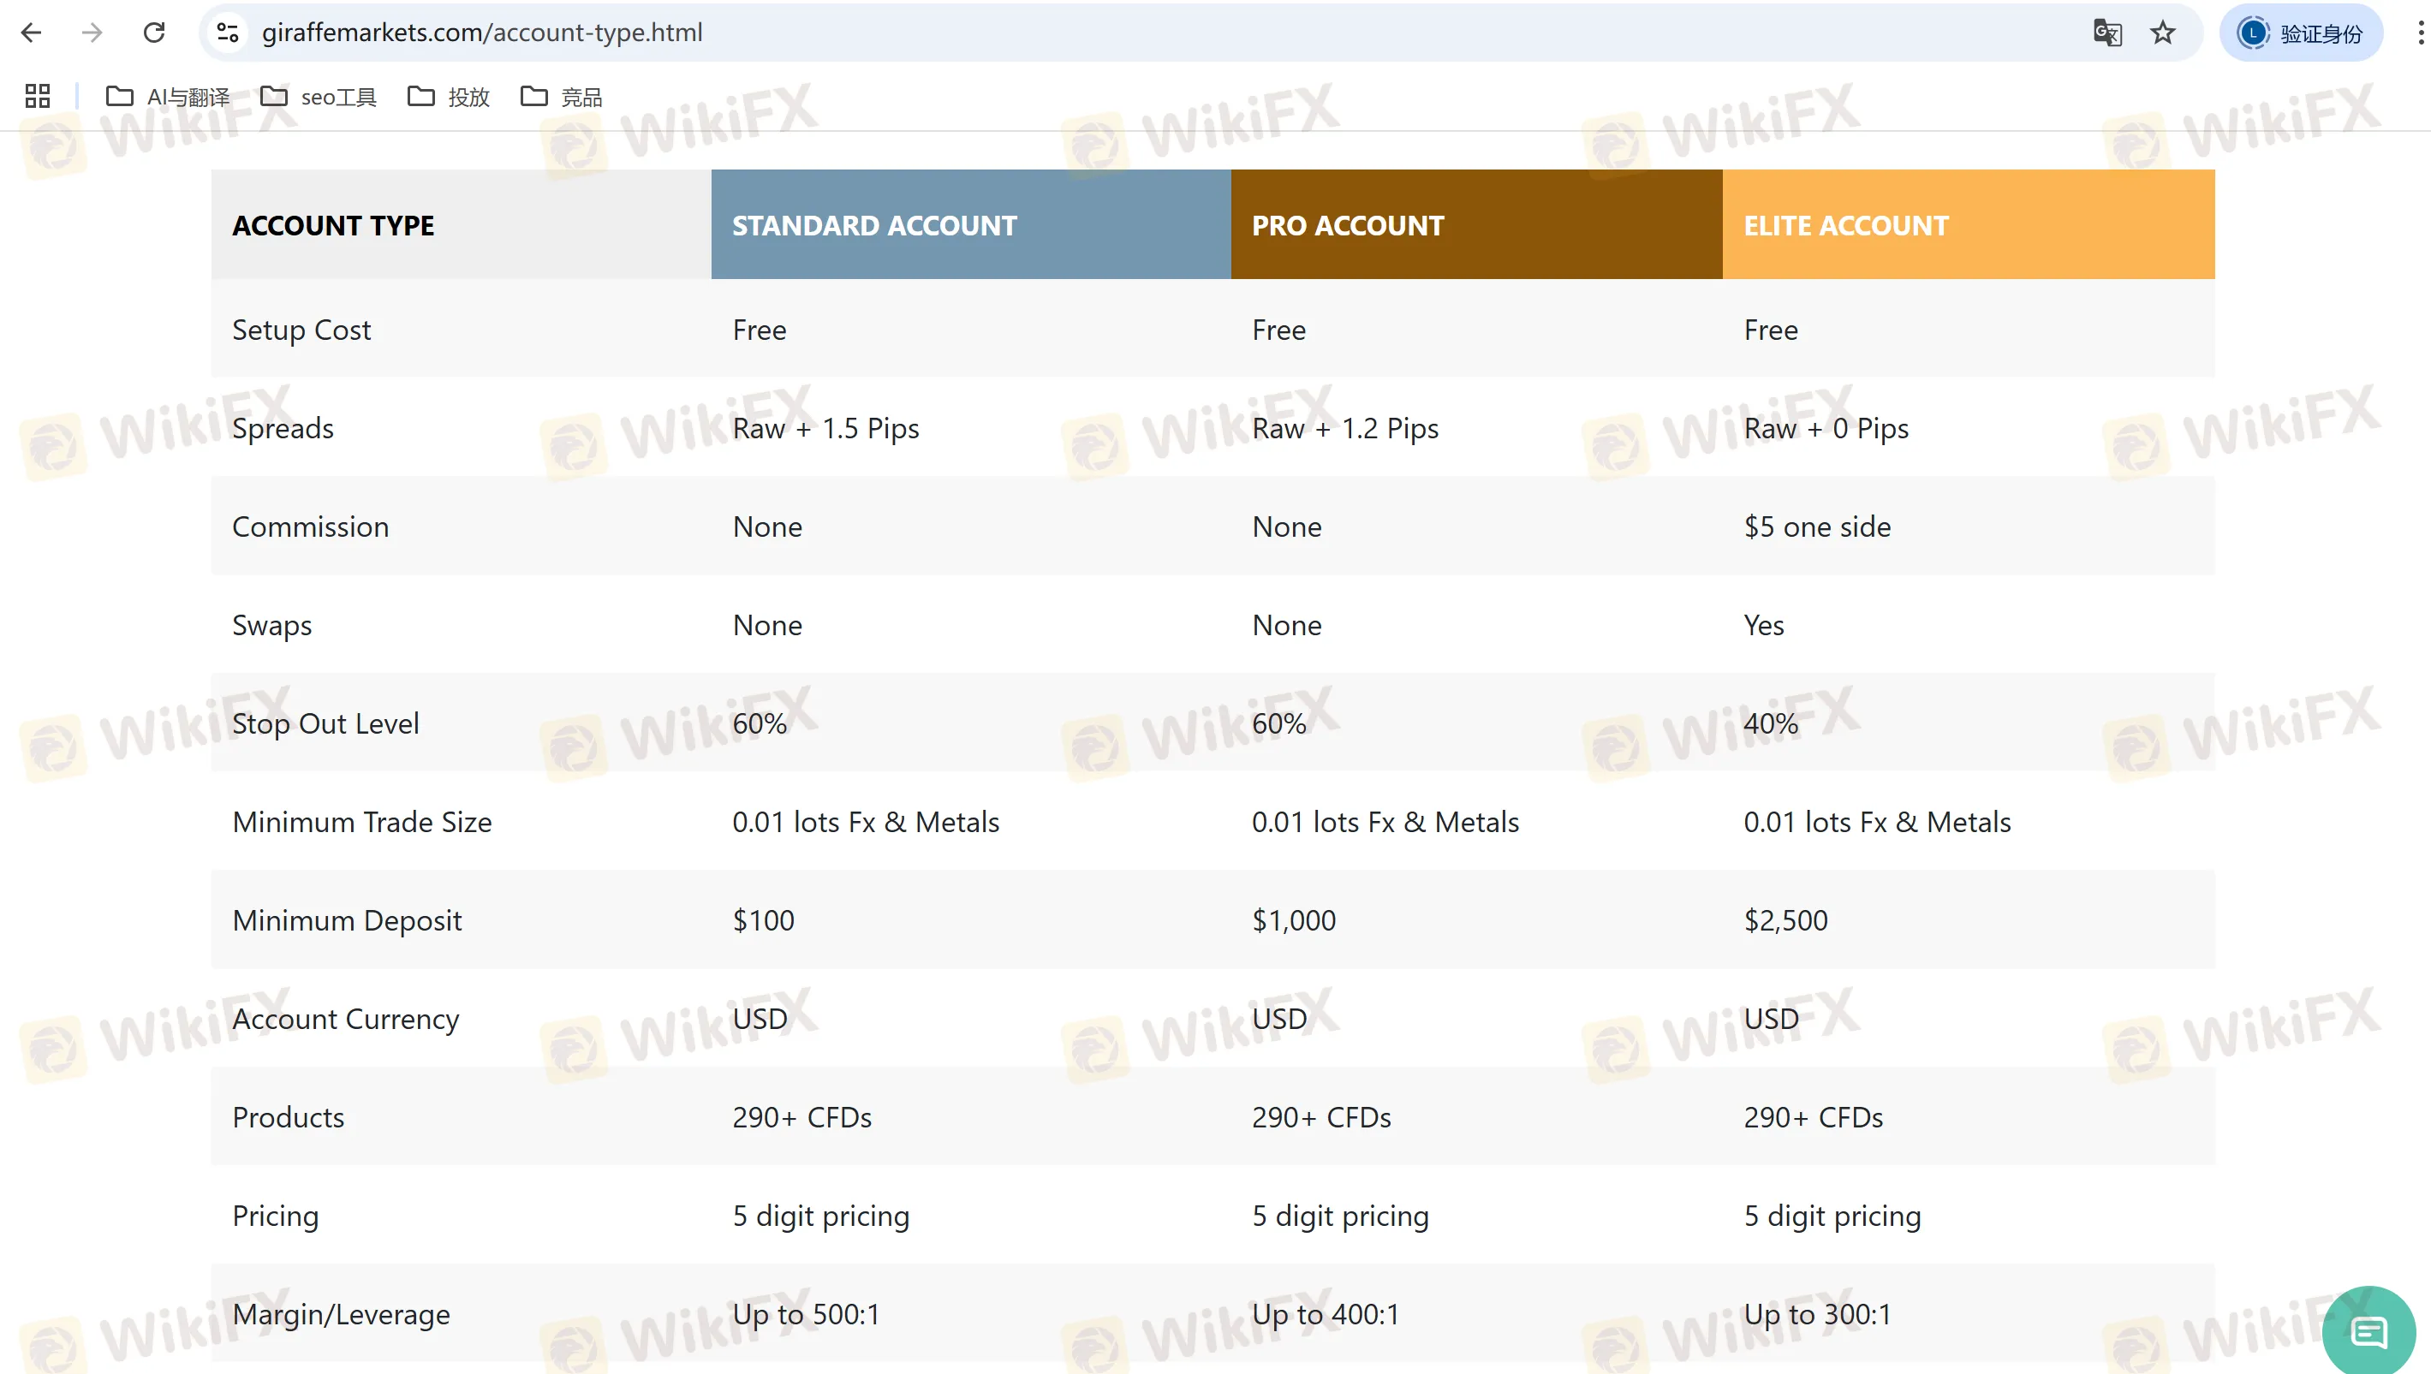
Task: Open the apps grid shortcut
Action: point(38,96)
